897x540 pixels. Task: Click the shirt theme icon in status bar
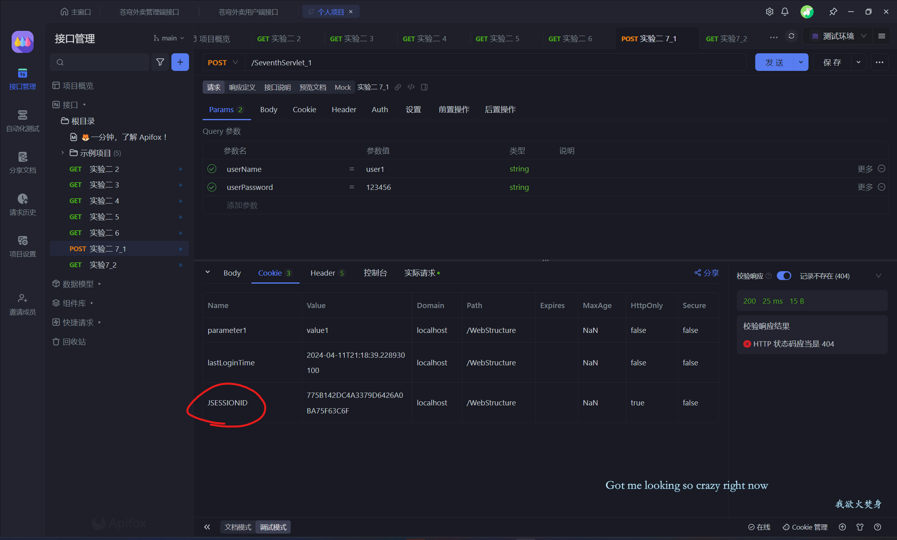860,527
